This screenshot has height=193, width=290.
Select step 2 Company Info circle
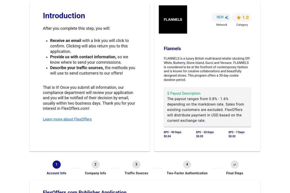click(95, 165)
